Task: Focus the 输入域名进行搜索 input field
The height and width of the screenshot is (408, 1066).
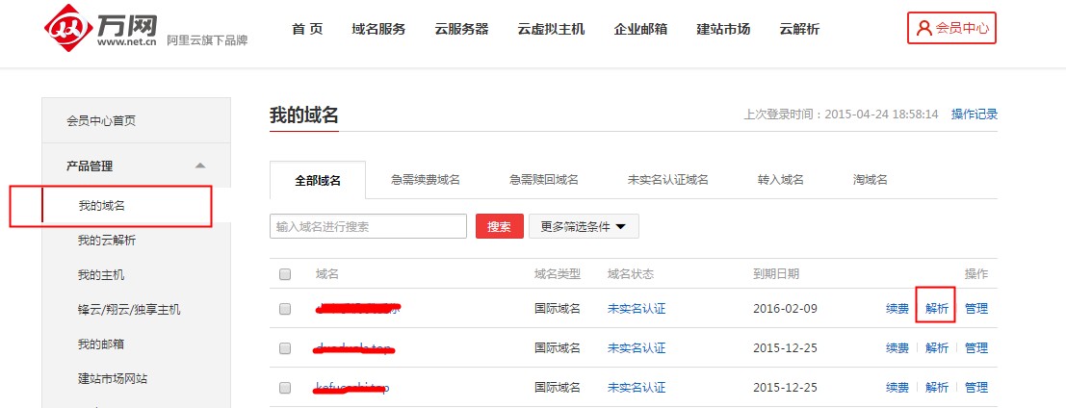Action: point(368,227)
